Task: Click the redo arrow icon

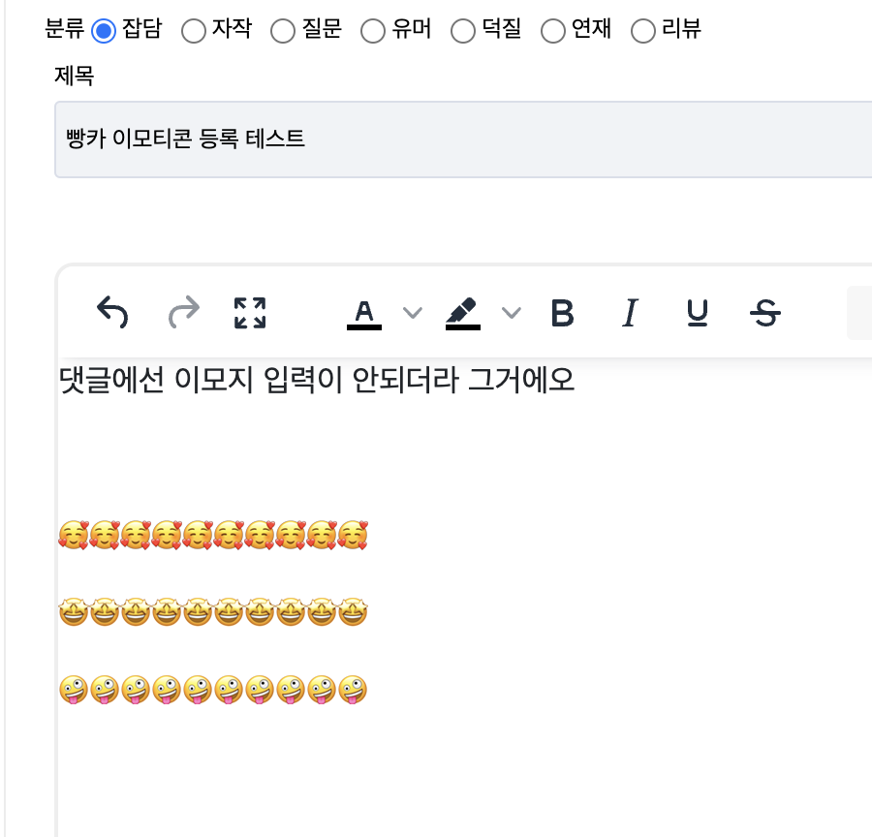Action: (183, 313)
